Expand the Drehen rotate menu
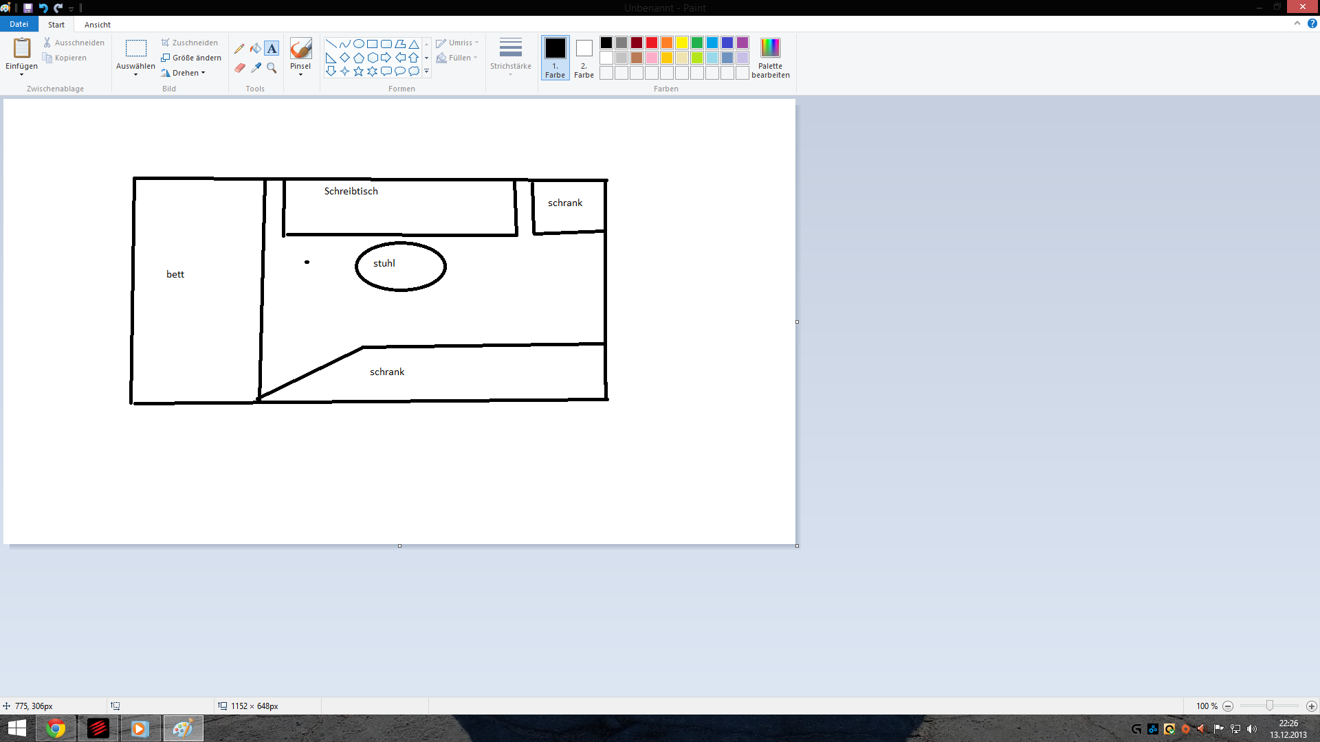 tap(184, 73)
